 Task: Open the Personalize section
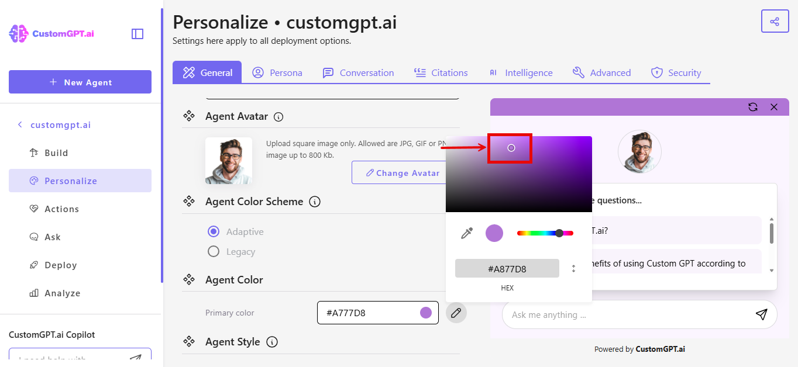(80, 181)
